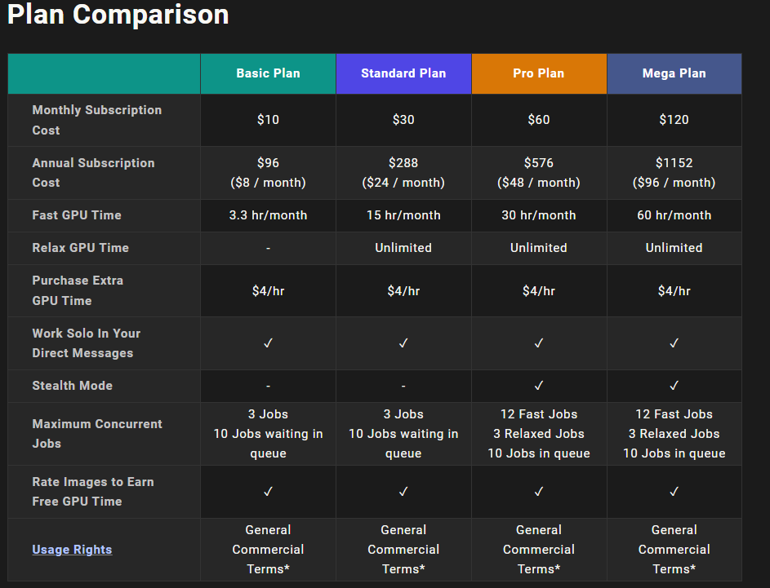Click the Stealth Mode row label
This screenshot has height=588, width=770.
point(72,386)
